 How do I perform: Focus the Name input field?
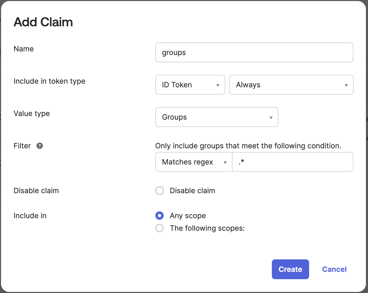(254, 52)
